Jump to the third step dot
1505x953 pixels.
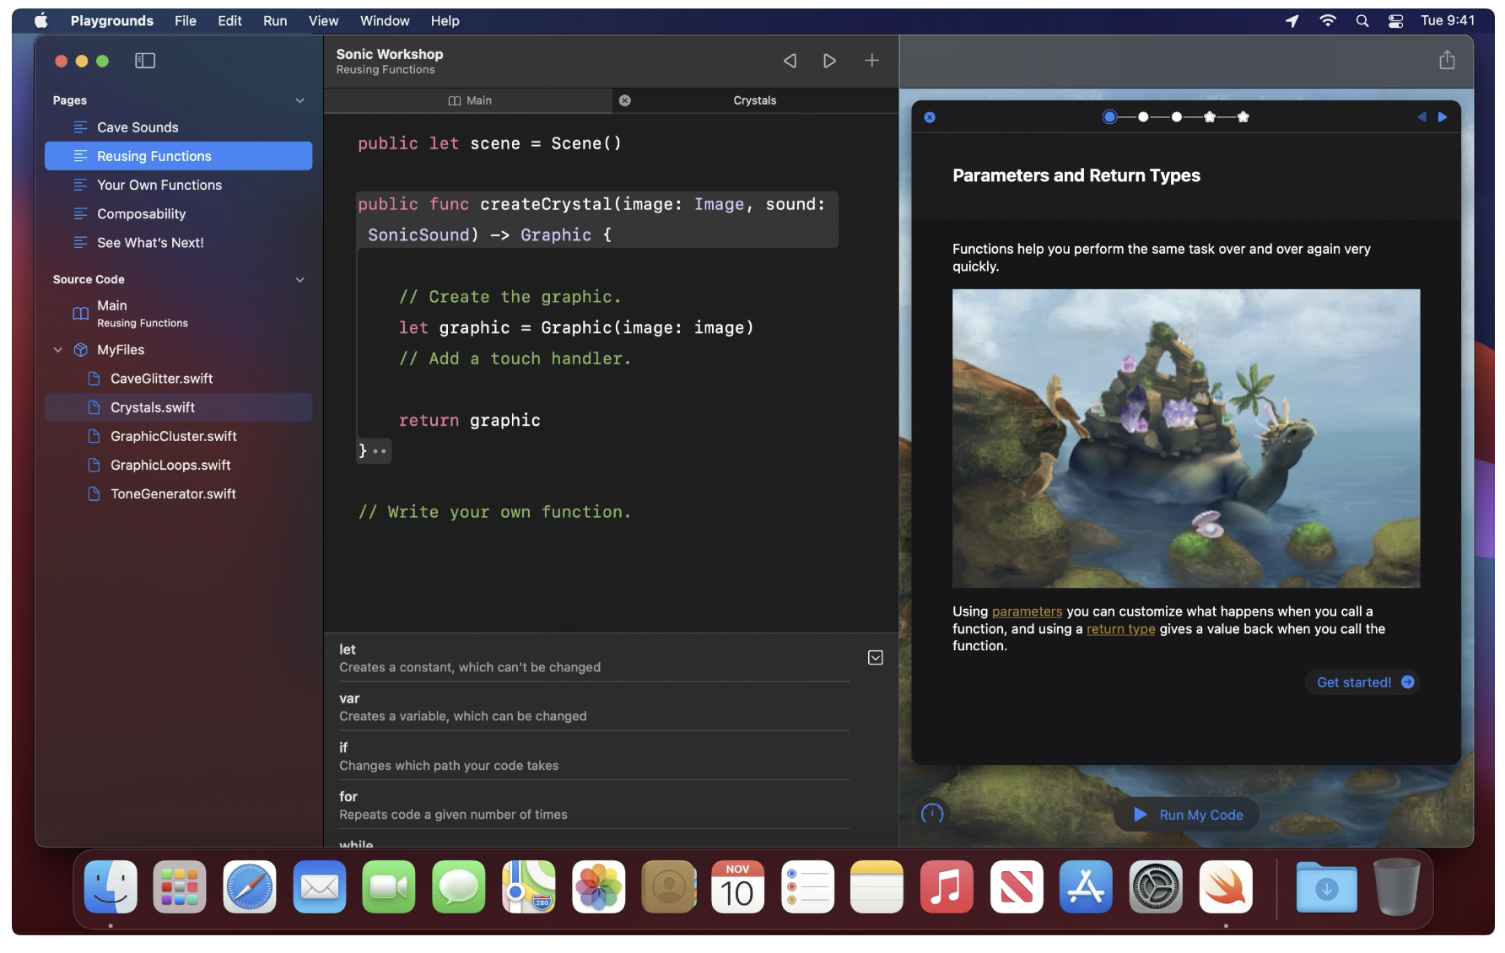pos(1176,117)
